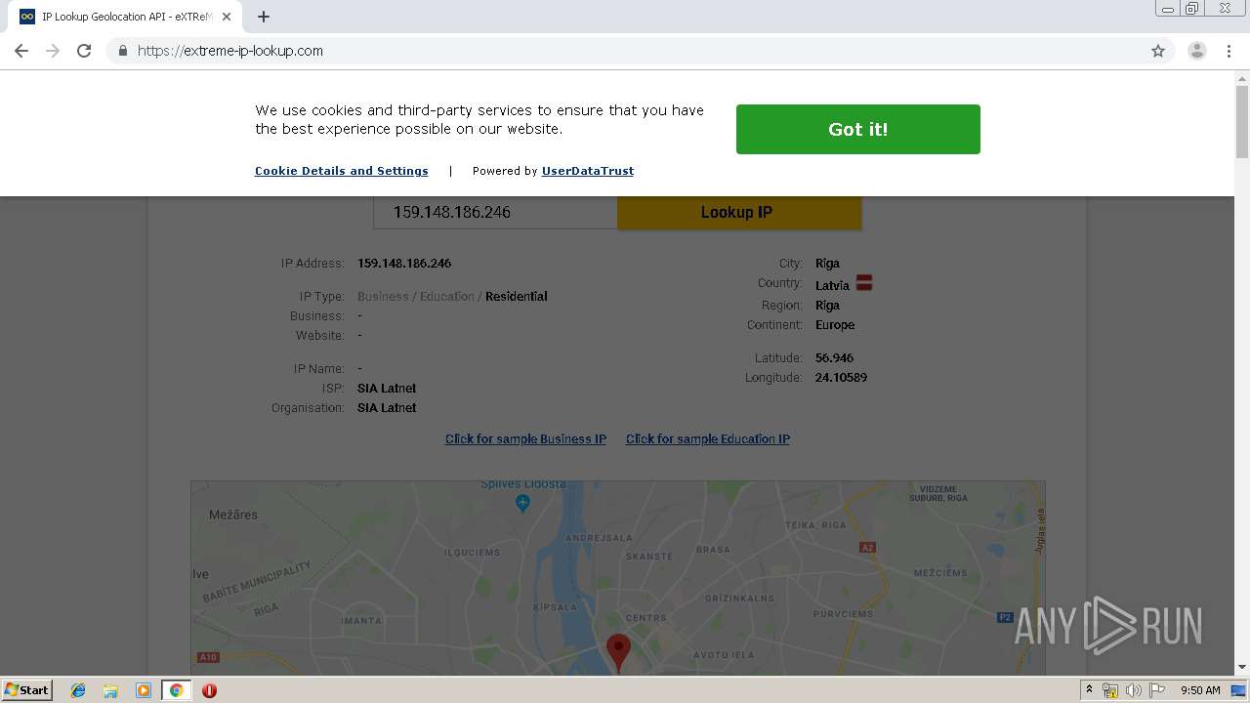This screenshot has width=1250, height=703.
Task: Click the Continent value Europe
Action: [x=835, y=325]
